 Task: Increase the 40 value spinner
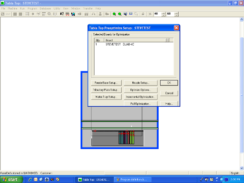[x=163, y=13]
